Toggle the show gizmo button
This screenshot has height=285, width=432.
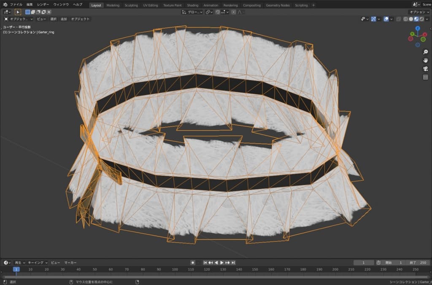[x=374, y=19]
